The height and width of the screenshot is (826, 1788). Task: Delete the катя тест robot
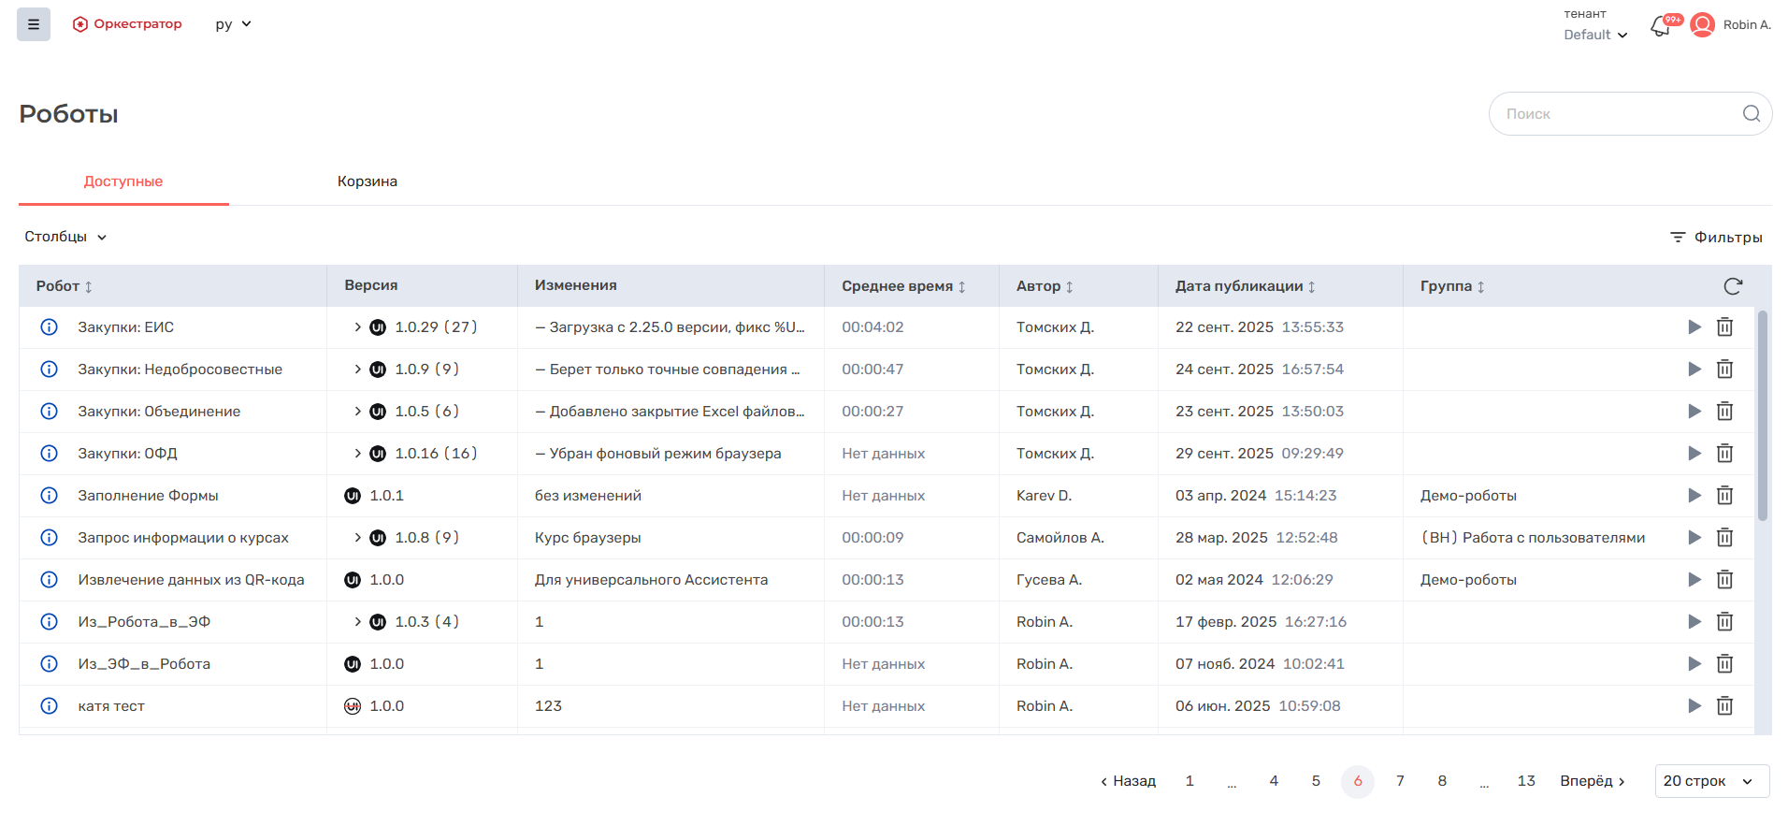coord(1724,706)
